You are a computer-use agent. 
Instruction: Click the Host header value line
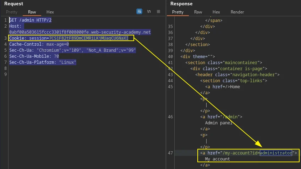[x=80, y=32]
